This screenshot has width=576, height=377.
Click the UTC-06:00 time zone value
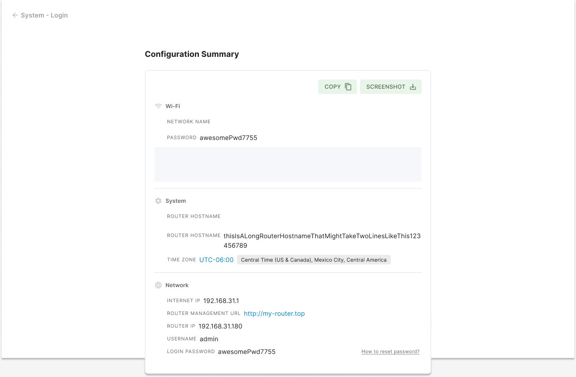coord(216,260)
